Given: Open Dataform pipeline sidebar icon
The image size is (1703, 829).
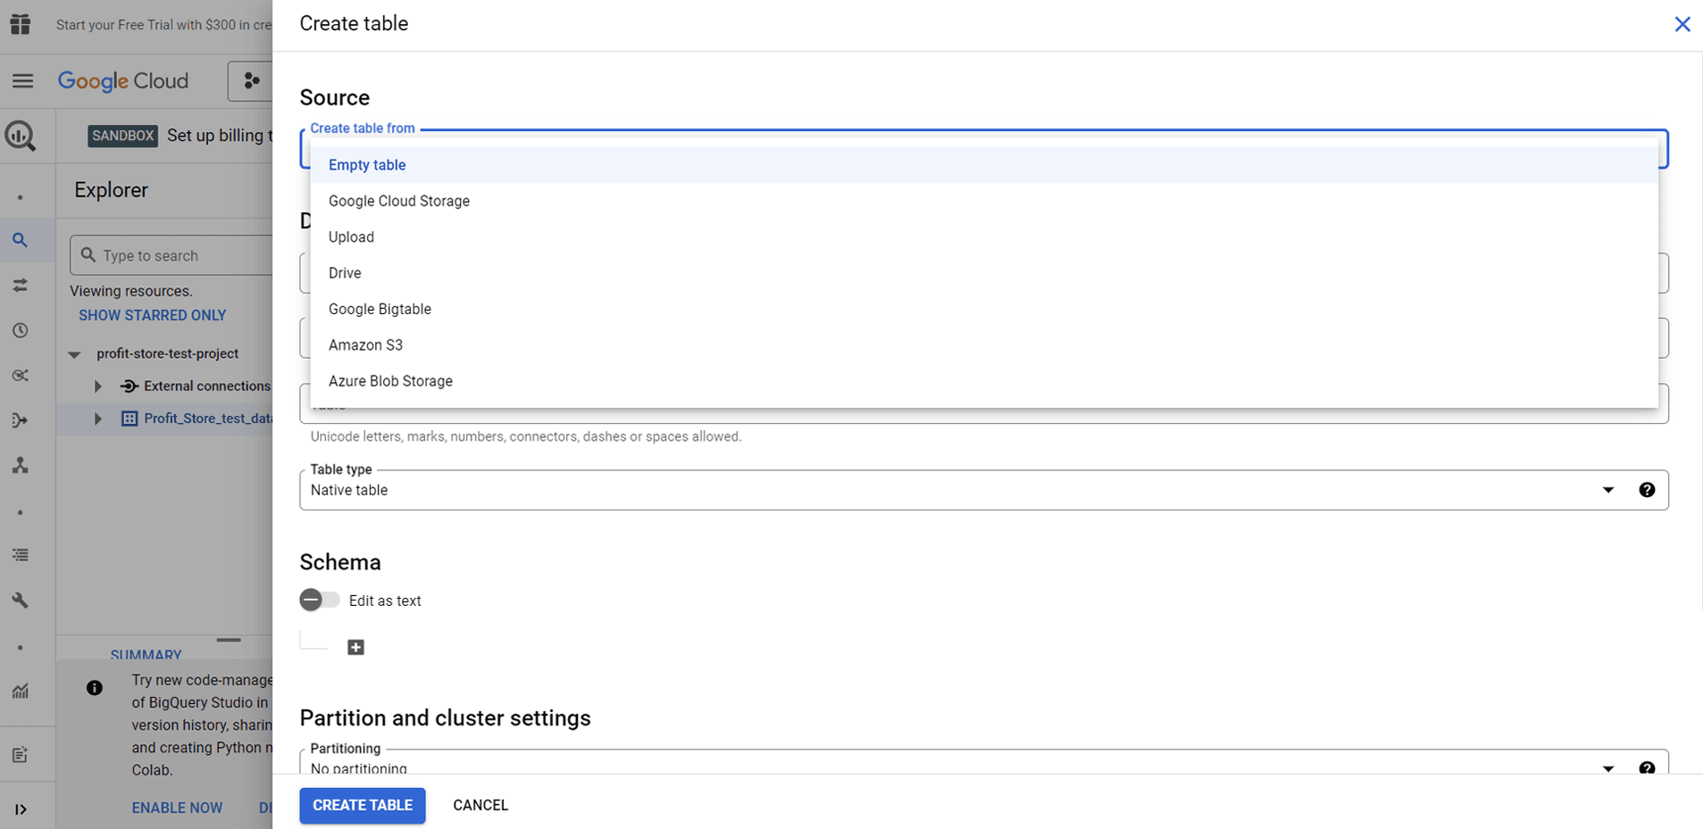Looking at the screenshot, I should (21, 420).
